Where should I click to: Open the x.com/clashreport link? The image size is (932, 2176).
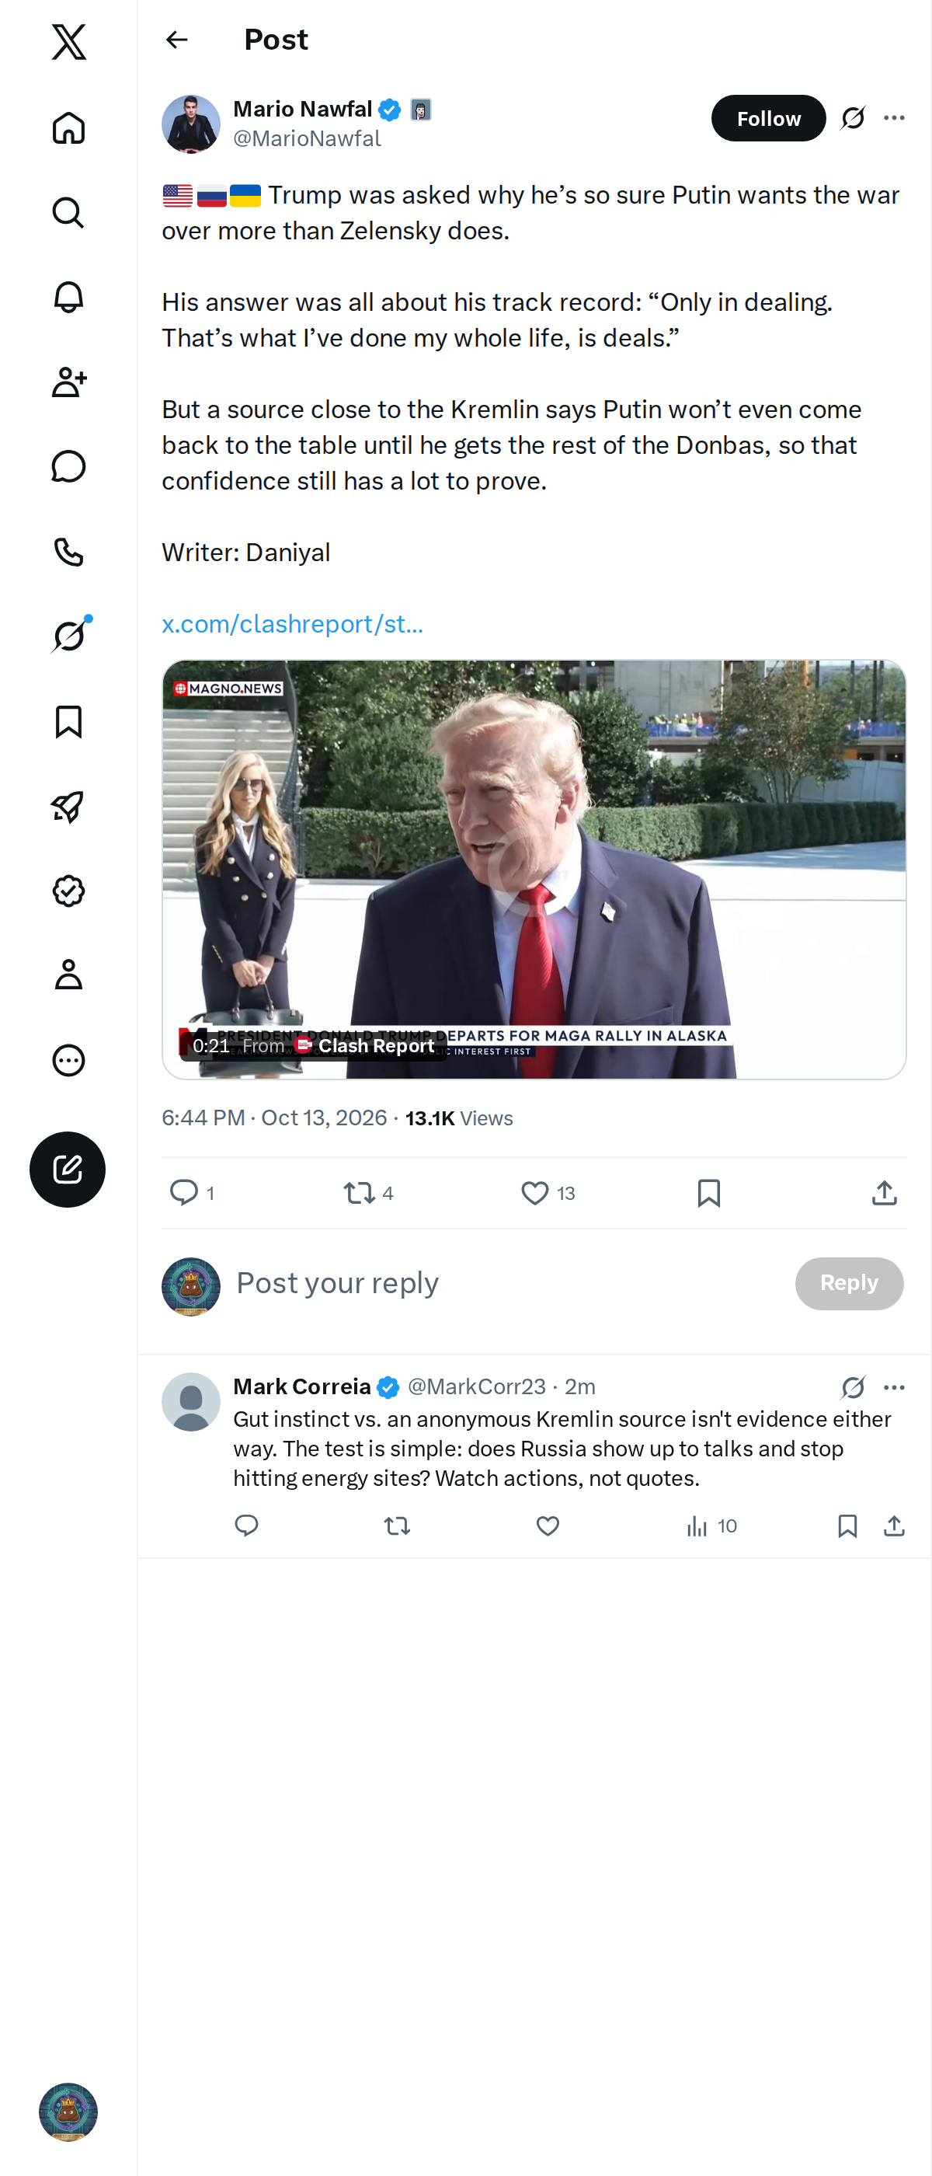(292, 624)
